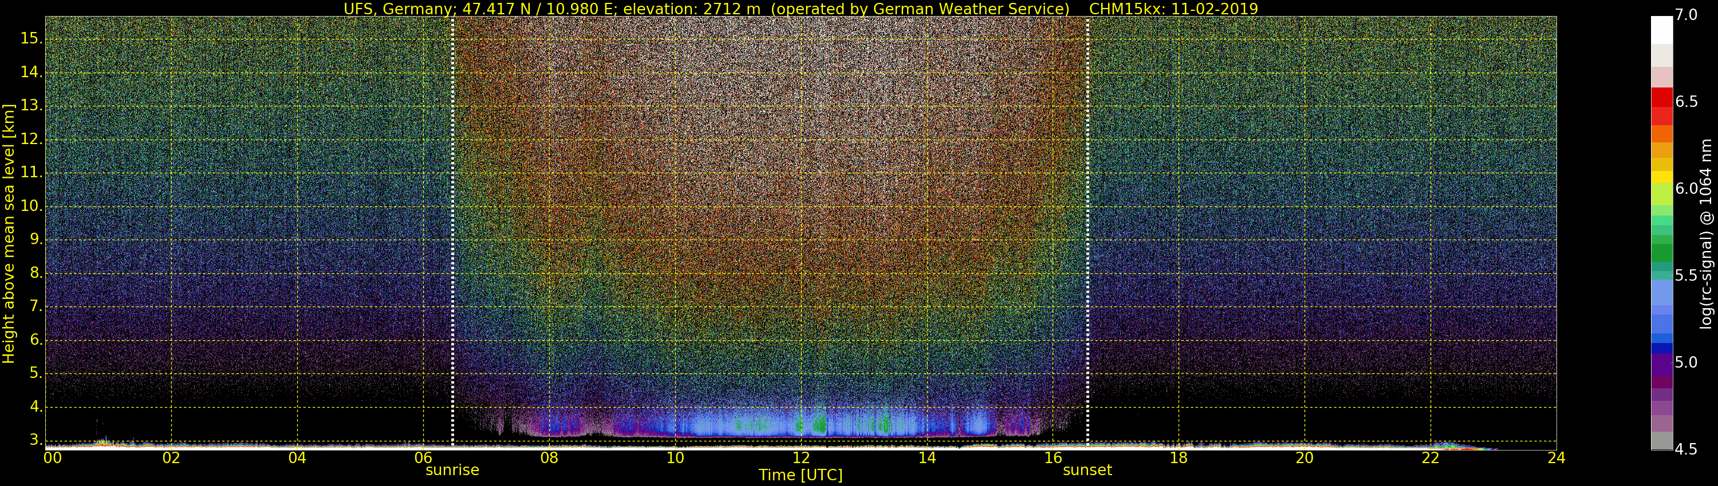Image resolution: width=1718 pixels, height=486 pixels.
Task: Click the x-axis tick label '08'
Action: pos(549,458)
